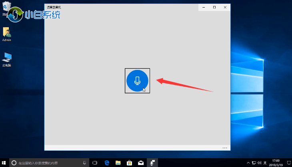Open the volume control speaker icon

pos(259,163)
